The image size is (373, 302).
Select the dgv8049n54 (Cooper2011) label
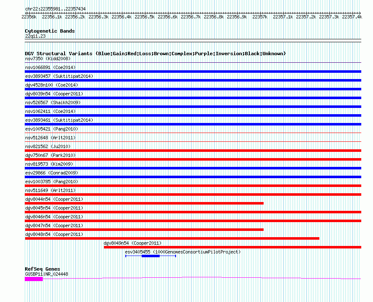[132, 243]
